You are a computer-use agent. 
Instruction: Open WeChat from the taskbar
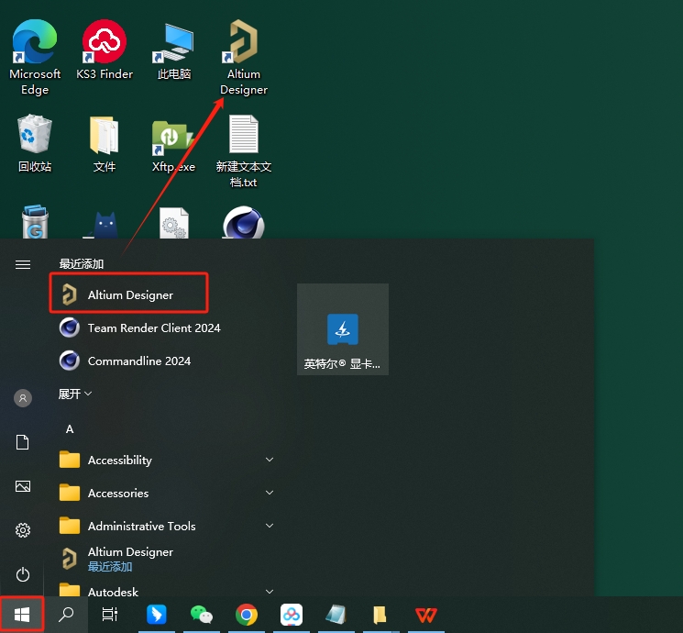click(x=201, y=615)
